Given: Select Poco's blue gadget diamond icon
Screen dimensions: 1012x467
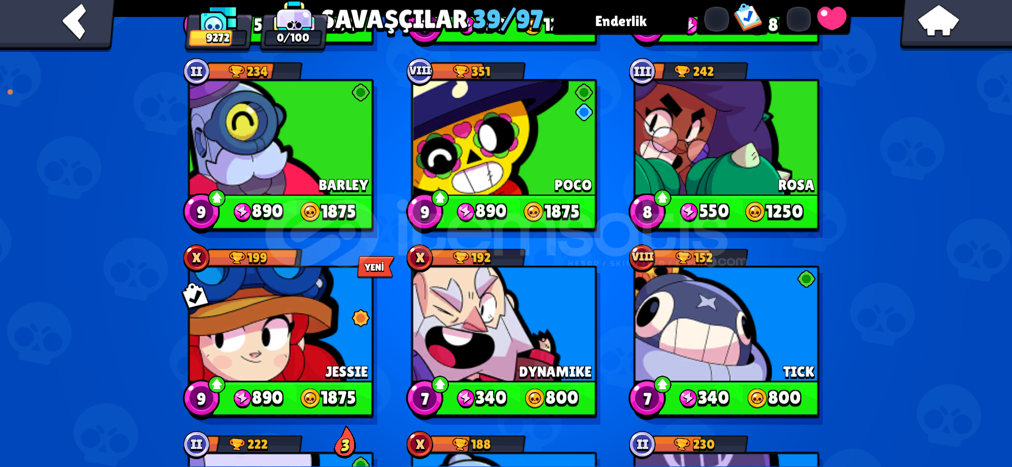Looking at the screenshot, I should (x=583, y=112).
